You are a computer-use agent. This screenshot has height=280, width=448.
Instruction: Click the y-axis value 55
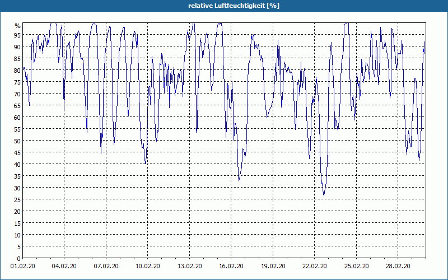[x=17, y=129]
